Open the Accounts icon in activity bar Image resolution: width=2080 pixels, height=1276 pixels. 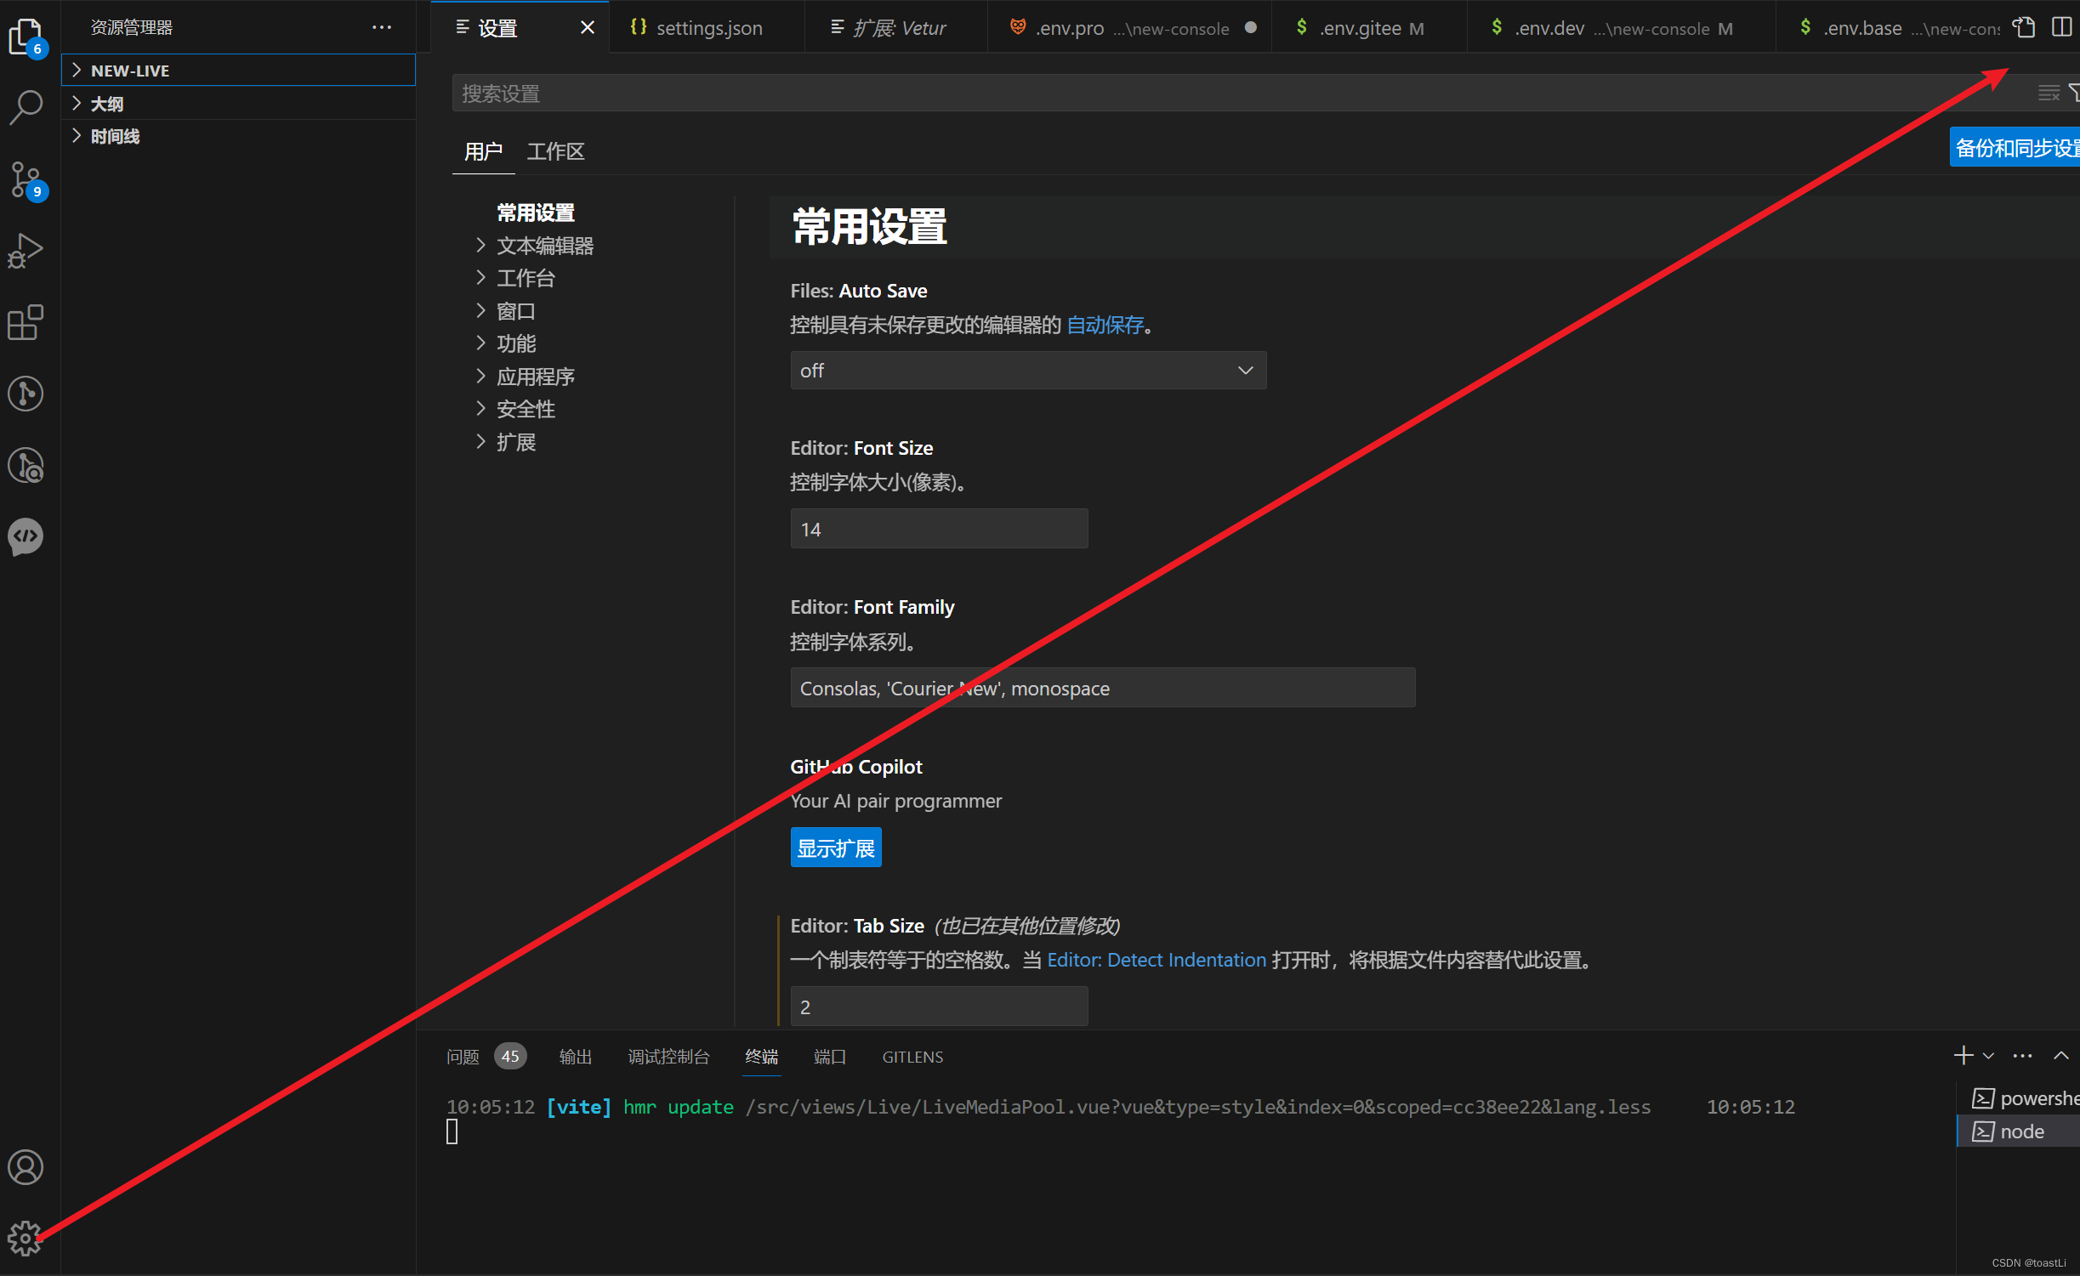tap(26, 1167)
